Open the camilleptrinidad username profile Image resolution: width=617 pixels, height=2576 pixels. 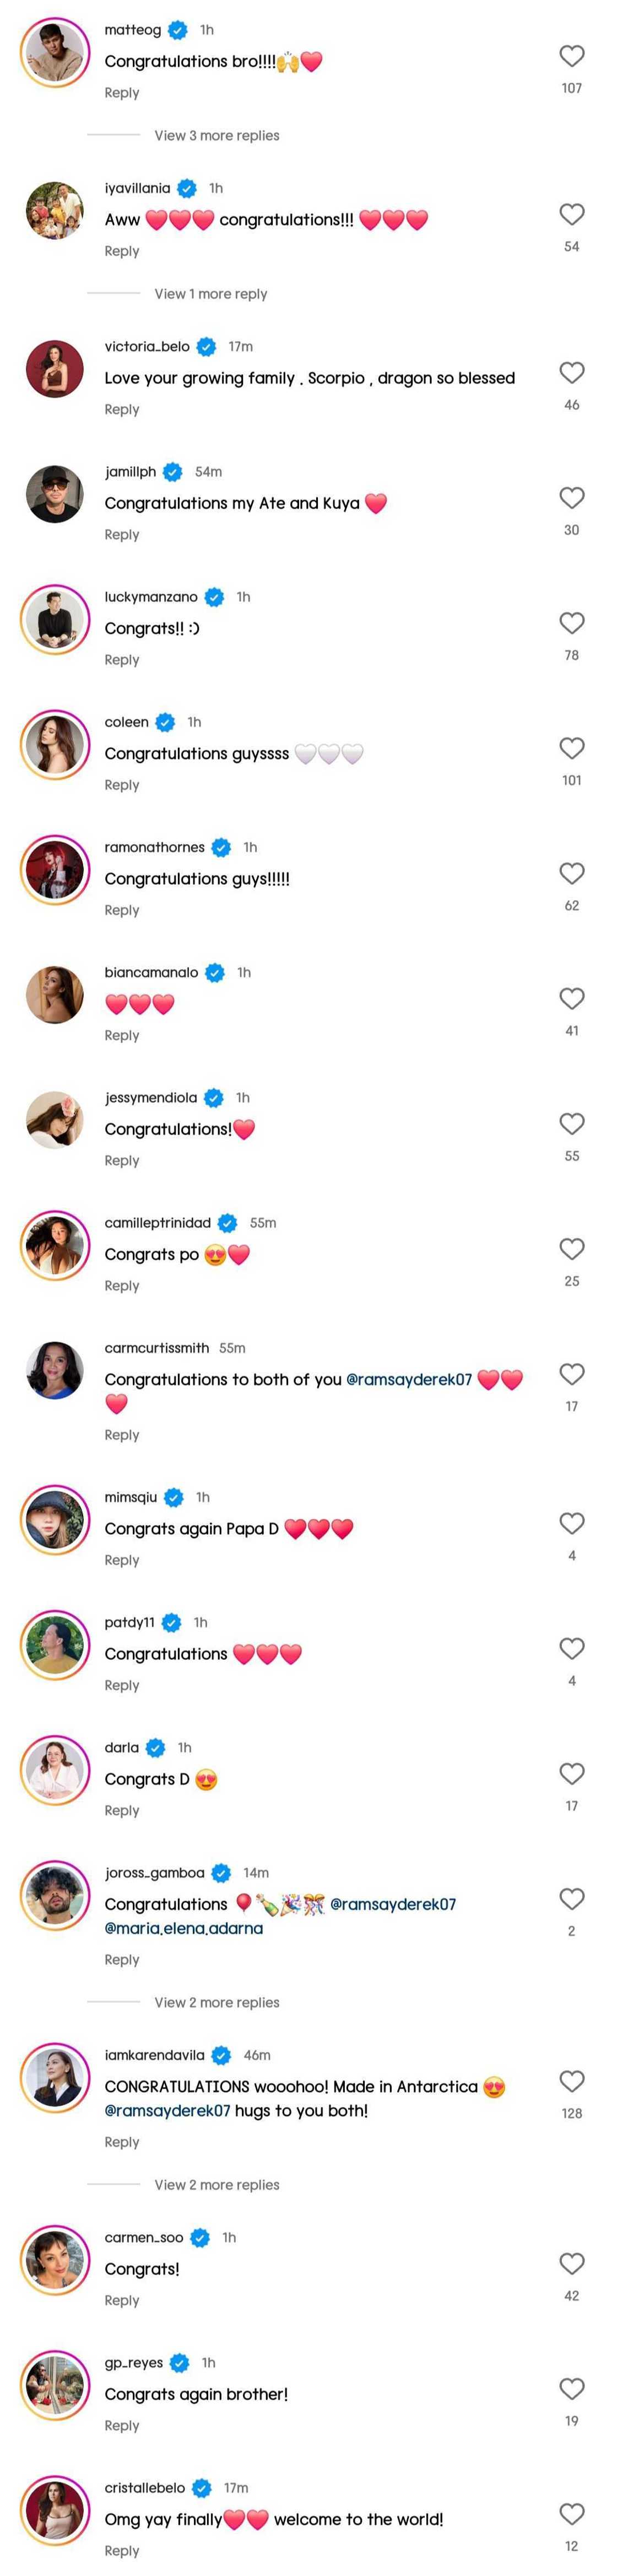(x=157, y=1223)
